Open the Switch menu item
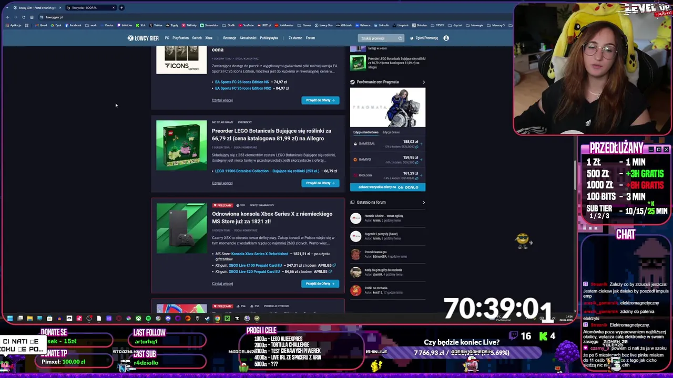 (197, 38)
